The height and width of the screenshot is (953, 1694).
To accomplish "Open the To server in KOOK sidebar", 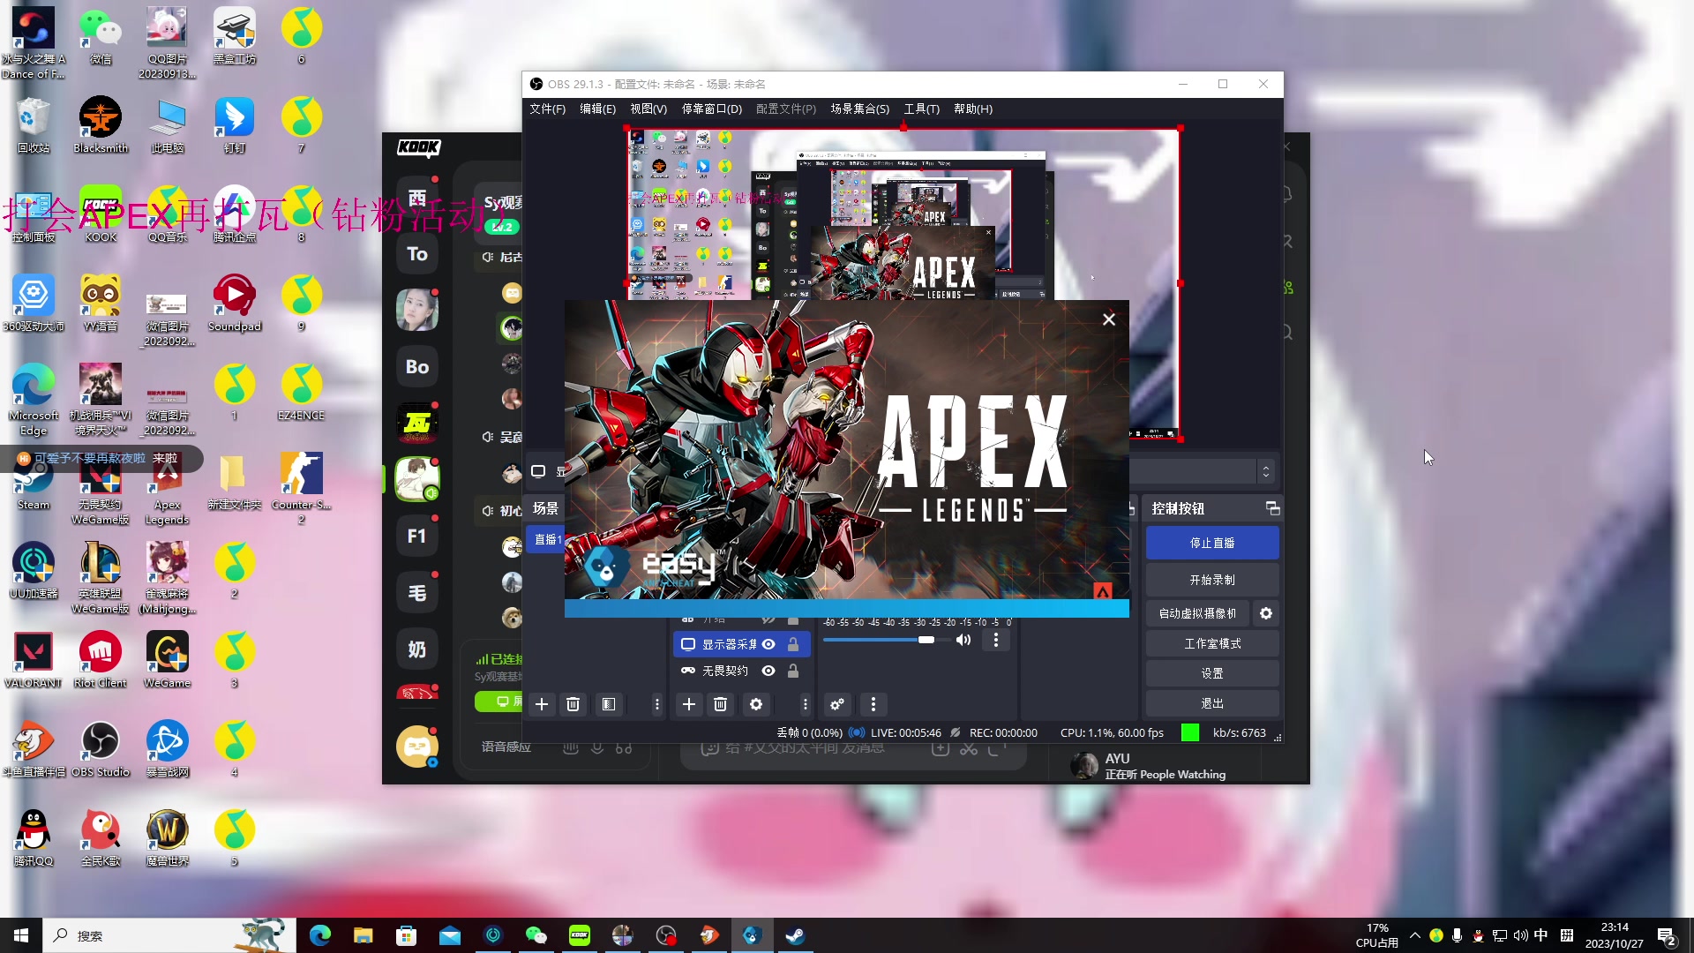I will [417, 254].
